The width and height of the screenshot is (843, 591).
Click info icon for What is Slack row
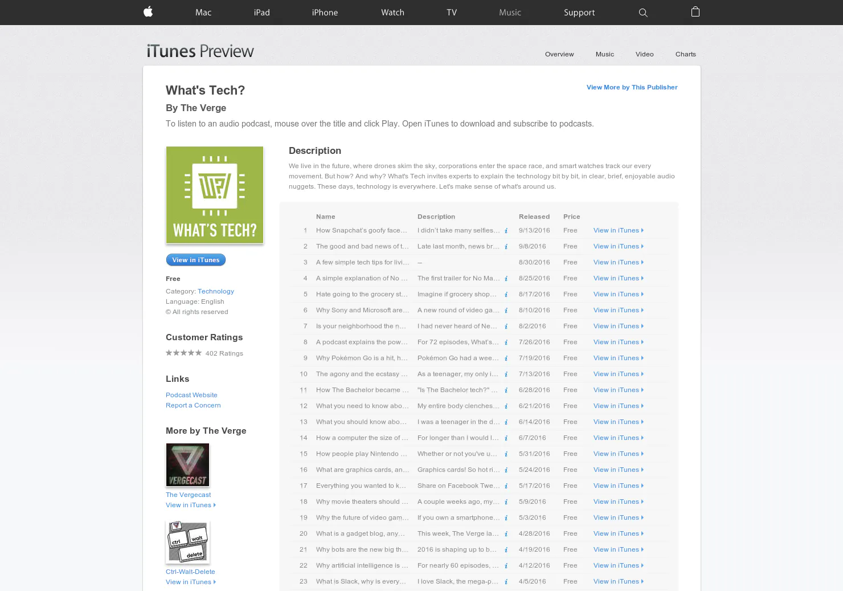point(506,582)
